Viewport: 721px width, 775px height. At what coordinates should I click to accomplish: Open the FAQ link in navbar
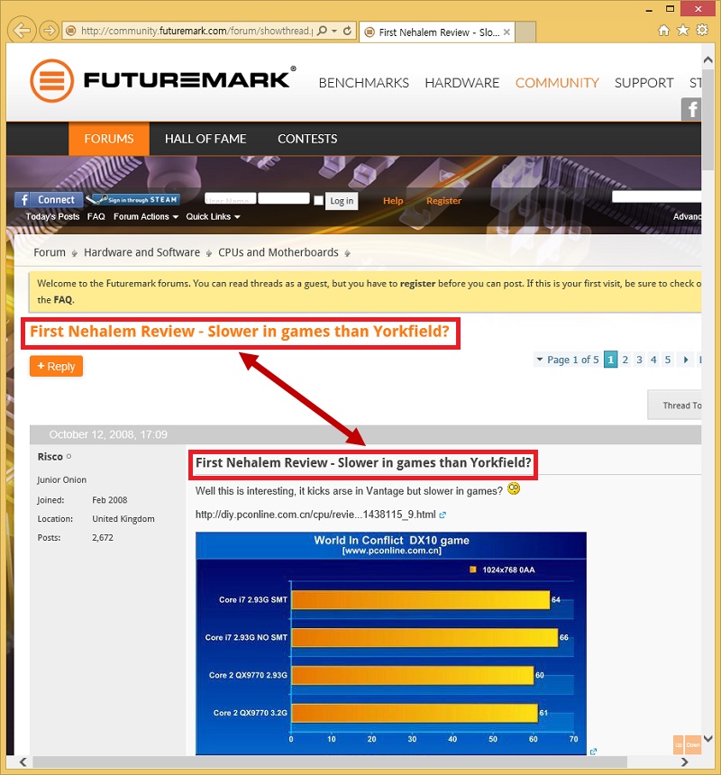96,216
